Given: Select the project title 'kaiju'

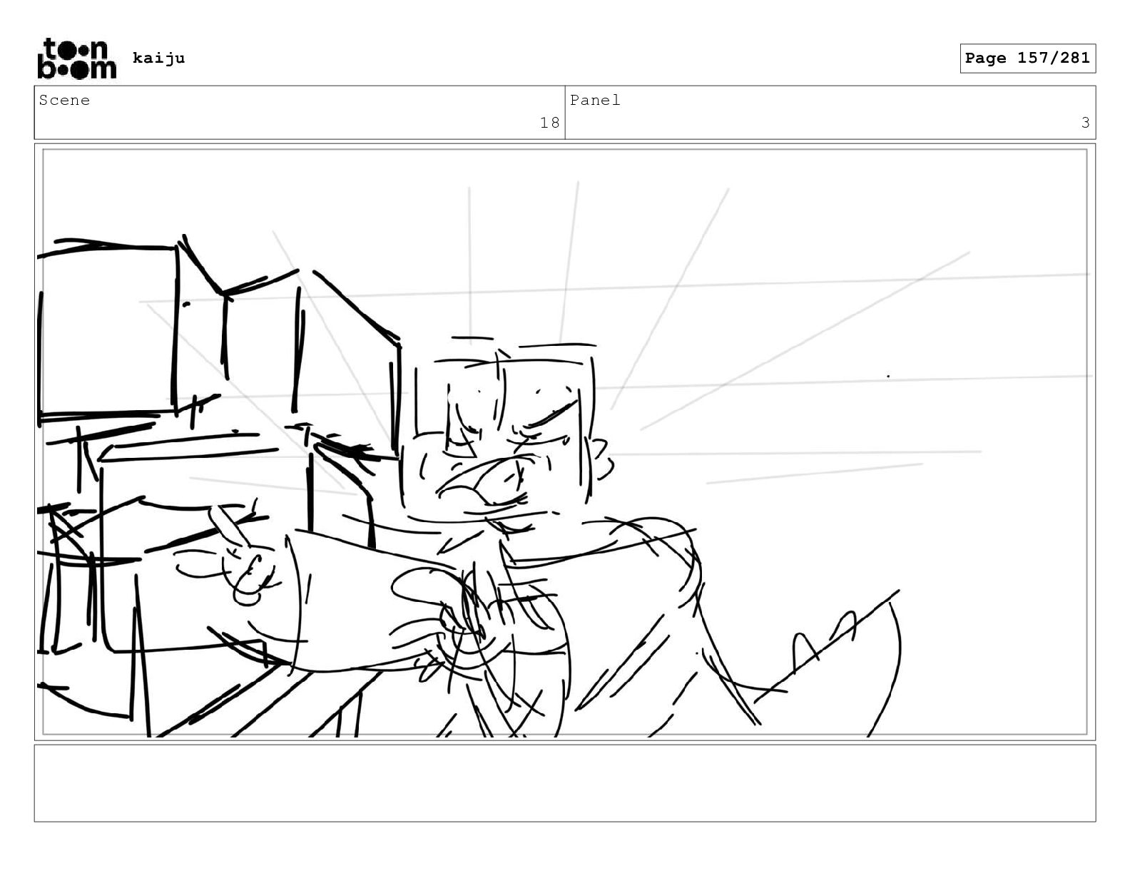Looking at the screenshot, I should coord(158,58).
